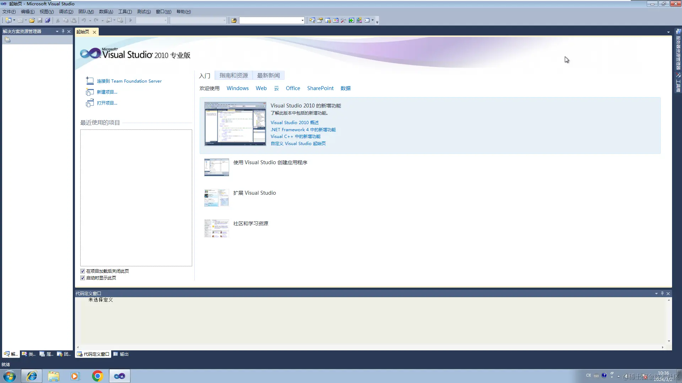Open Visual Studio from the taskbar
This screenshot has height=383, width=682.
[x=119, y=376]
